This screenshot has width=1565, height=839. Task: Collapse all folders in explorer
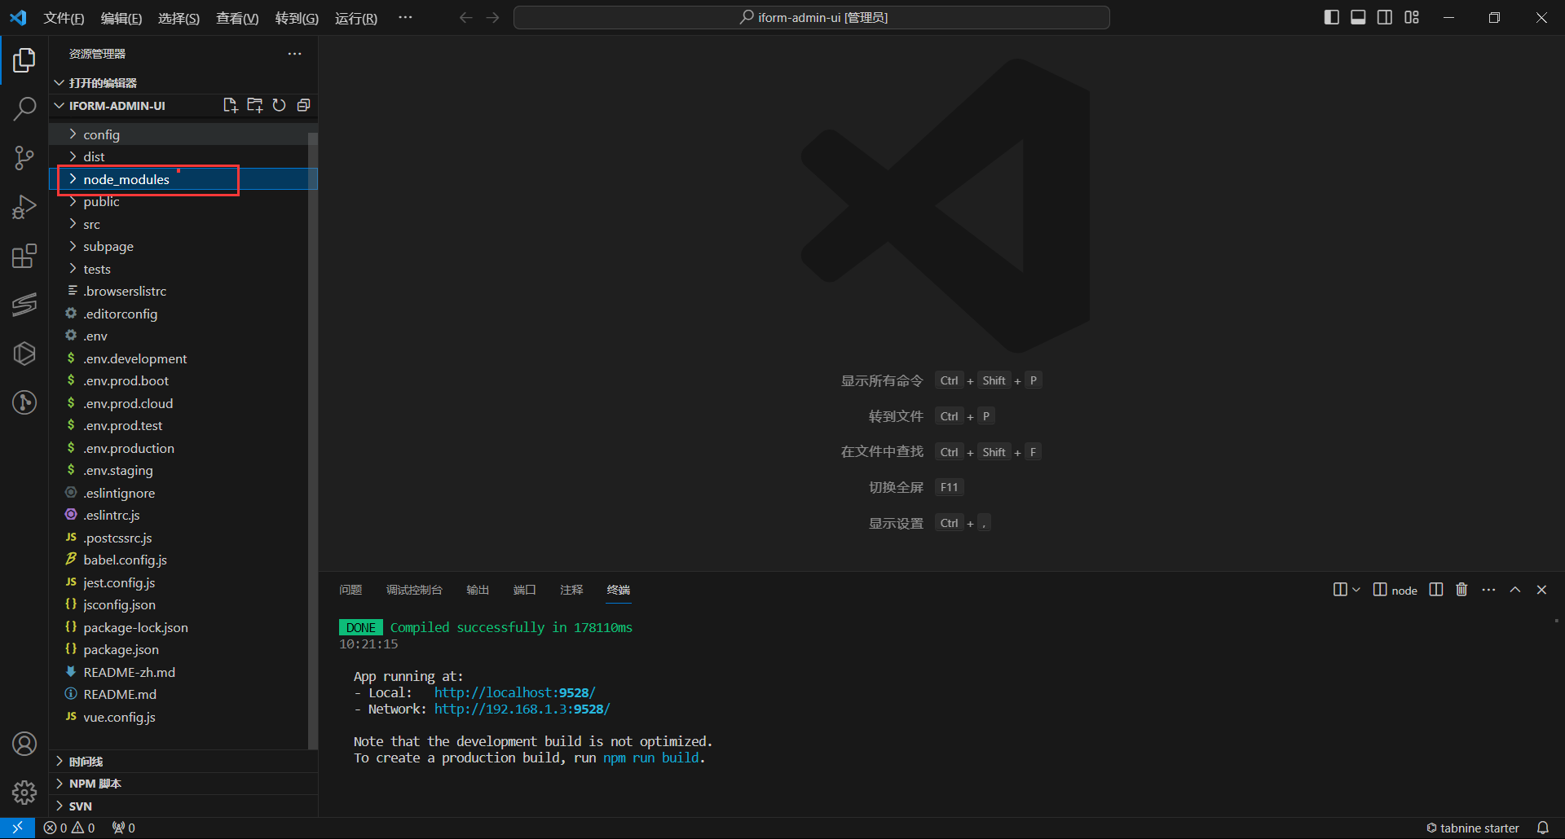pos(303,105)
